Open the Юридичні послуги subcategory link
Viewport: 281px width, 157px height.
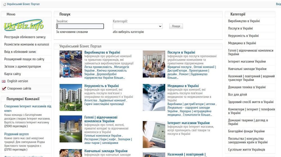179,67
